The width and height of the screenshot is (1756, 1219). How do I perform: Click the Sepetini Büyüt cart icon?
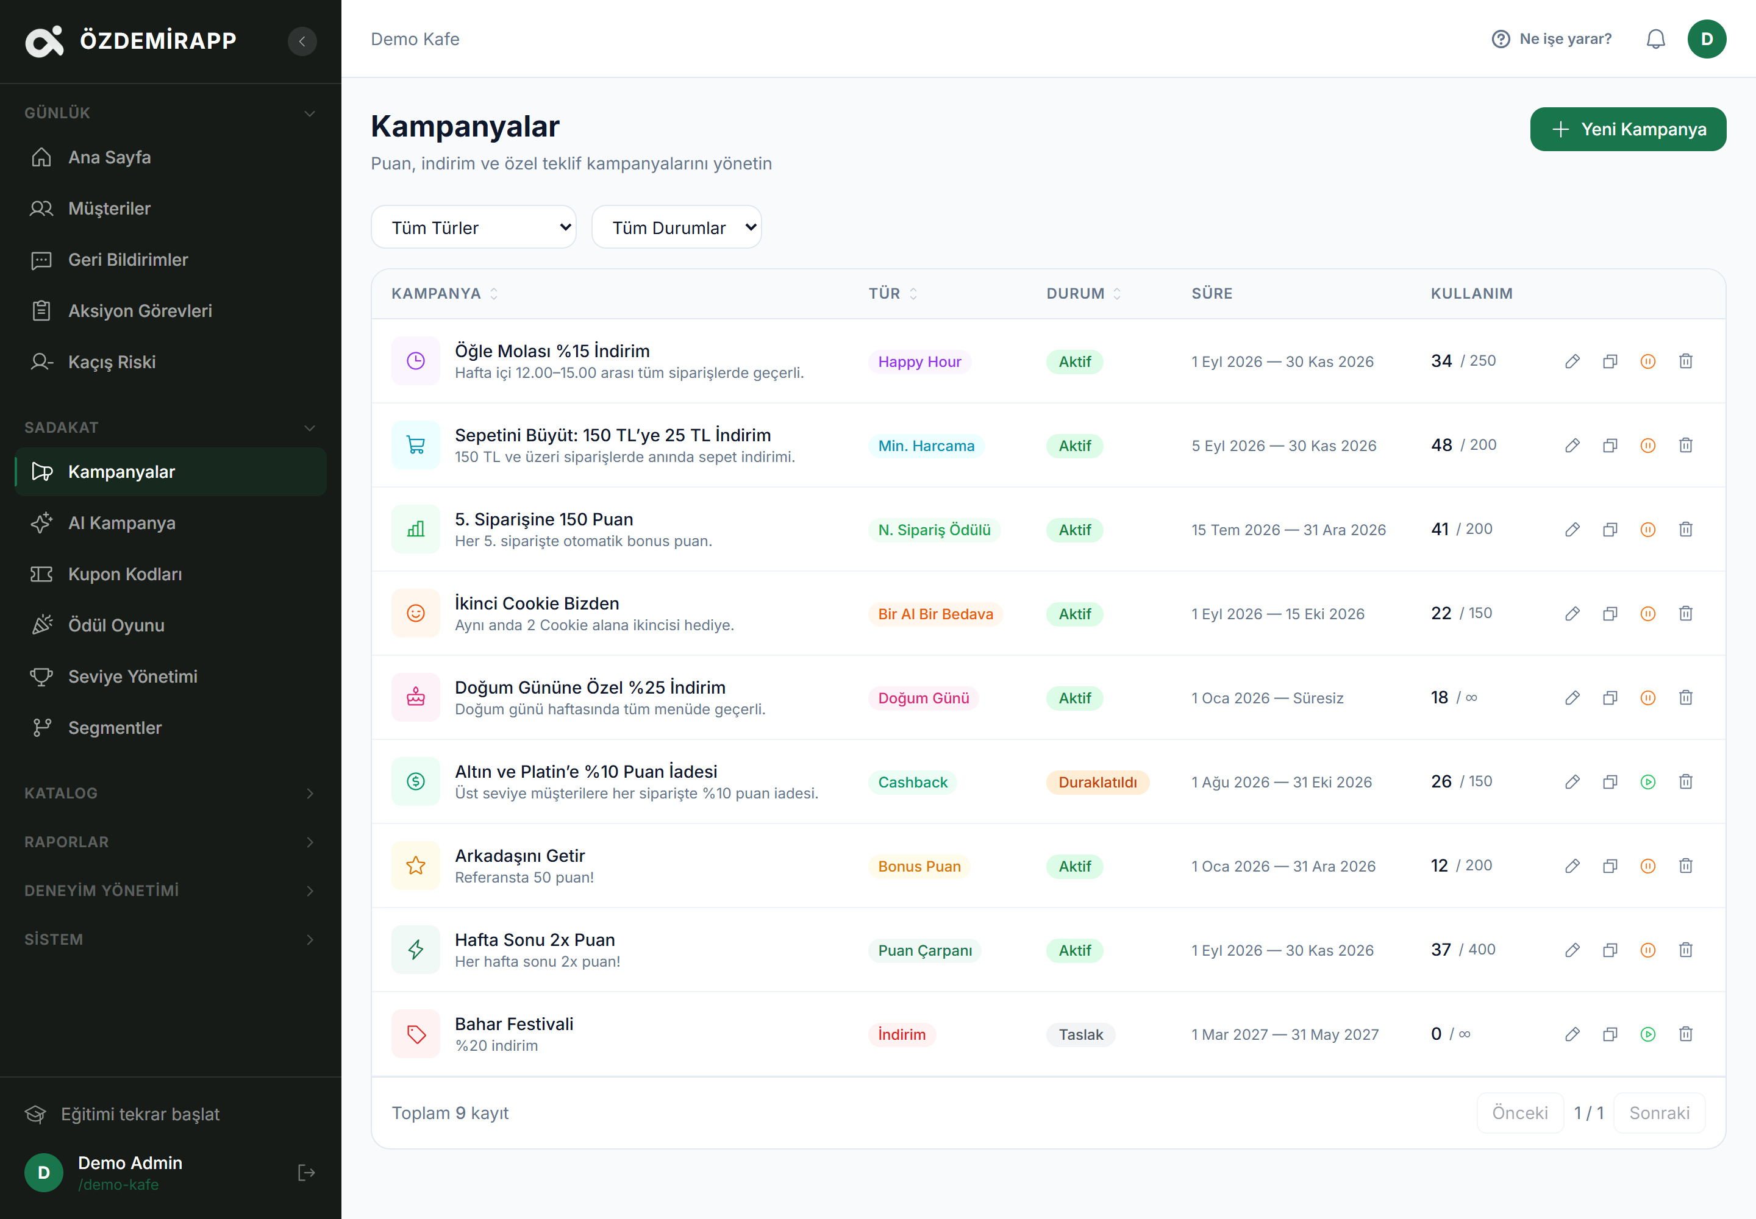pyautogui.click(x=416, y=444)
